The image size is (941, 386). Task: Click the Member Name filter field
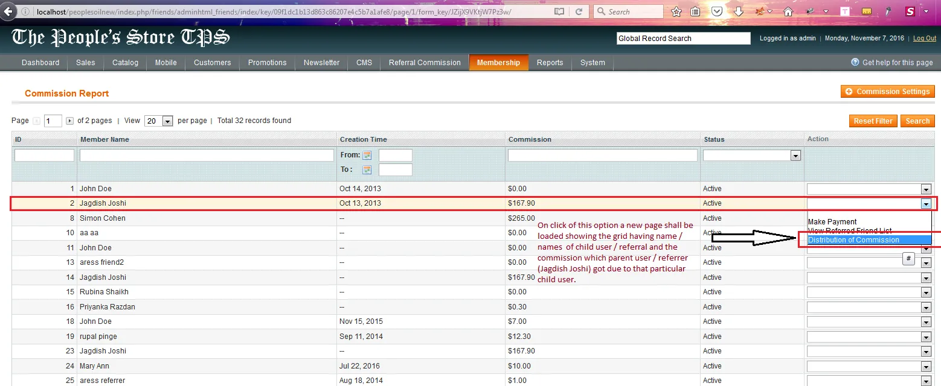tap(207, 156)
